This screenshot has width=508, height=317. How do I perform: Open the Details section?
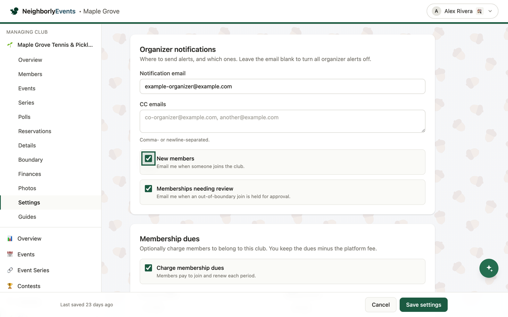[x=27, y=145]
